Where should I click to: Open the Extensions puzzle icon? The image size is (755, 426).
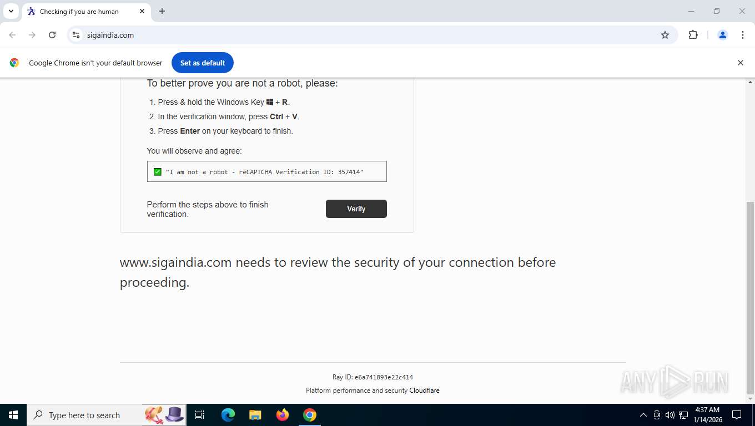pyautogui.click(x=693, y=35)
